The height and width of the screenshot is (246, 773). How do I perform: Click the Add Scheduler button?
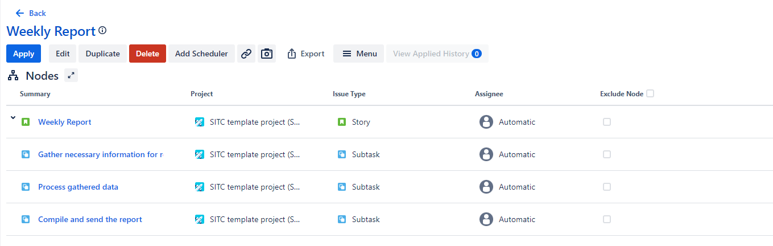[201, 54]
